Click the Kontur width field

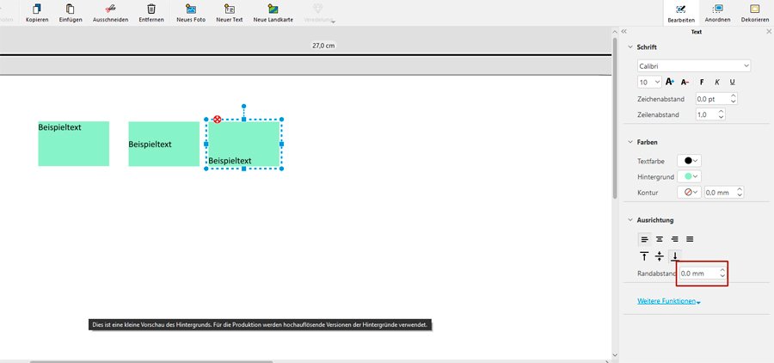coord(720,193)
